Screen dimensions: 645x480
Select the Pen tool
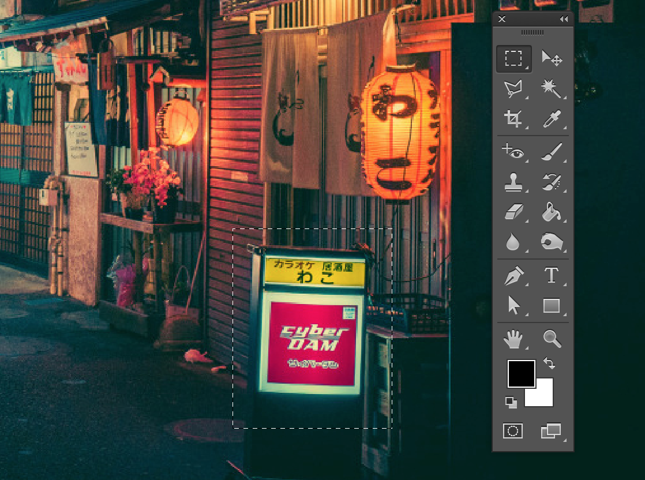513,276
